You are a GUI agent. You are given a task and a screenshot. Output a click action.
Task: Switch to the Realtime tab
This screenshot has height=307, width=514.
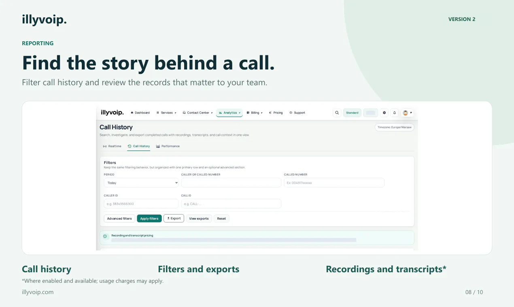pyautogui.click(x=112, y=146)
